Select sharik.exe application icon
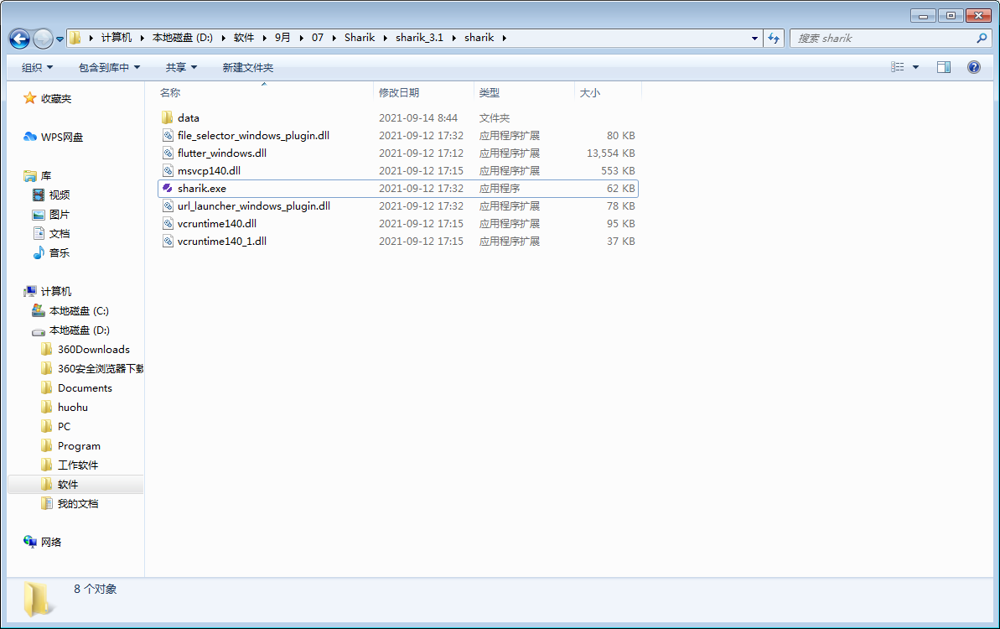The height and width of the screenshot is (629, 1000). point(167,188)
